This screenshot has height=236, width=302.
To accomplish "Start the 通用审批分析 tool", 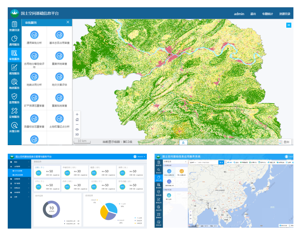I will 34,37.
